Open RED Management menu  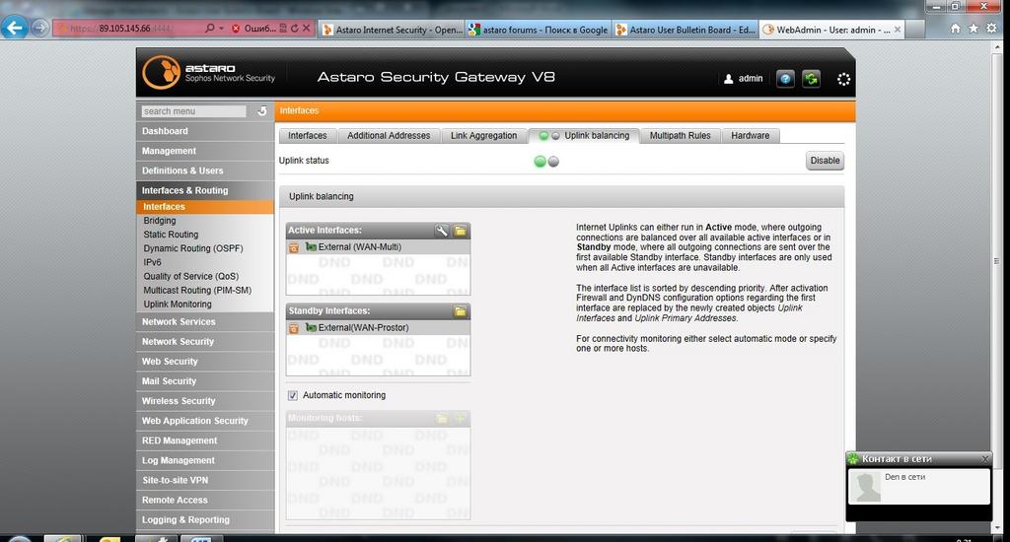point(205,440)
